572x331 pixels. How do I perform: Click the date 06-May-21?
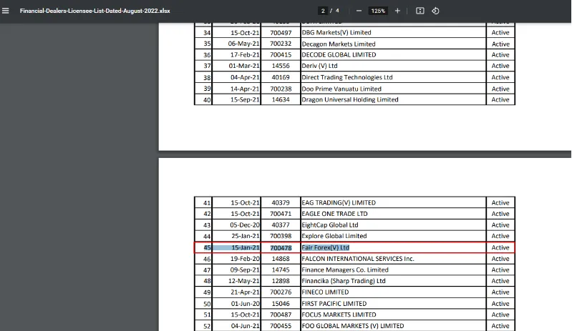pyautogui.click(x=243, y=44)
